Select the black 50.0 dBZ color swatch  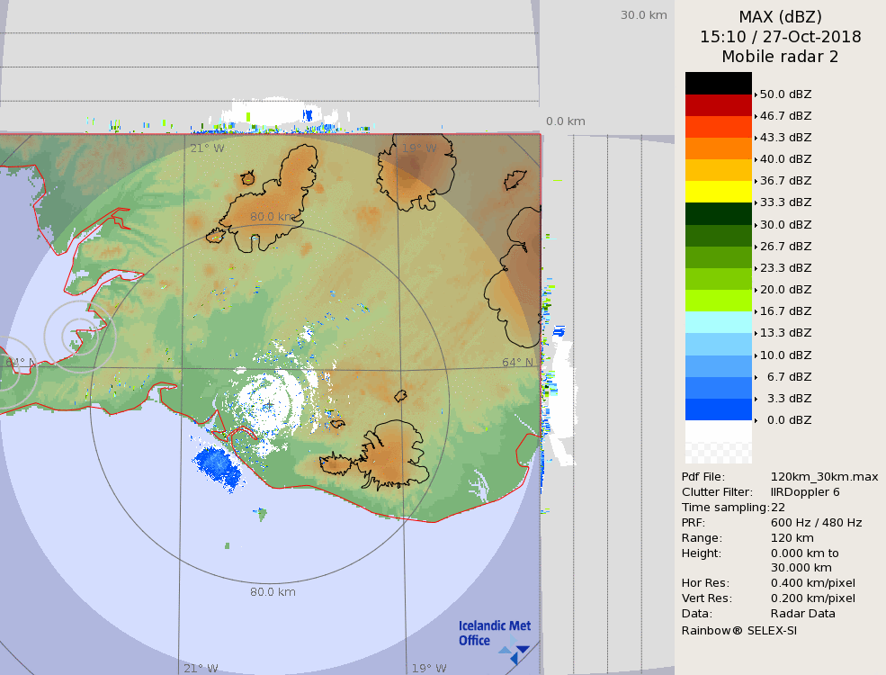click(718, 83)
